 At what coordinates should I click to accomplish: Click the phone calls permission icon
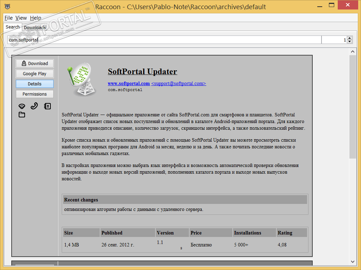click(34, 106)
